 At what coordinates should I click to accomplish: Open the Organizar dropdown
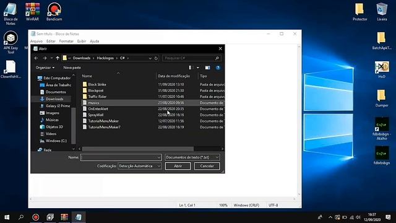click(x=45, y=68)
